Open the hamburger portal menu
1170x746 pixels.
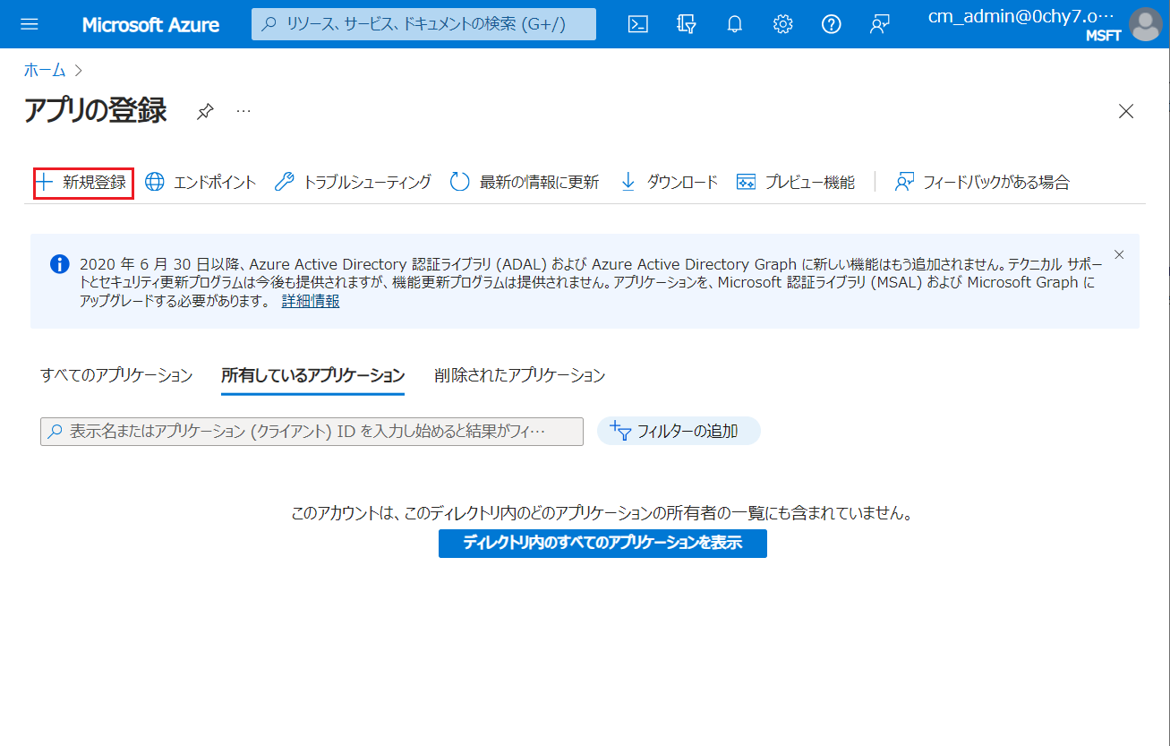click(30, 24)
